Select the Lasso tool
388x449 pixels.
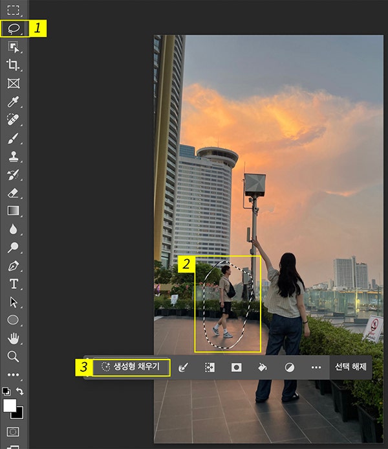click(13, 29)
